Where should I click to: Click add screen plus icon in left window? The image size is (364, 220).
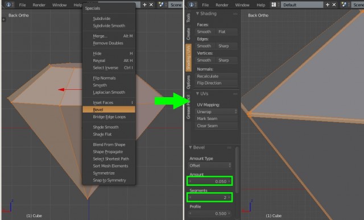click(x=144, y=5)
